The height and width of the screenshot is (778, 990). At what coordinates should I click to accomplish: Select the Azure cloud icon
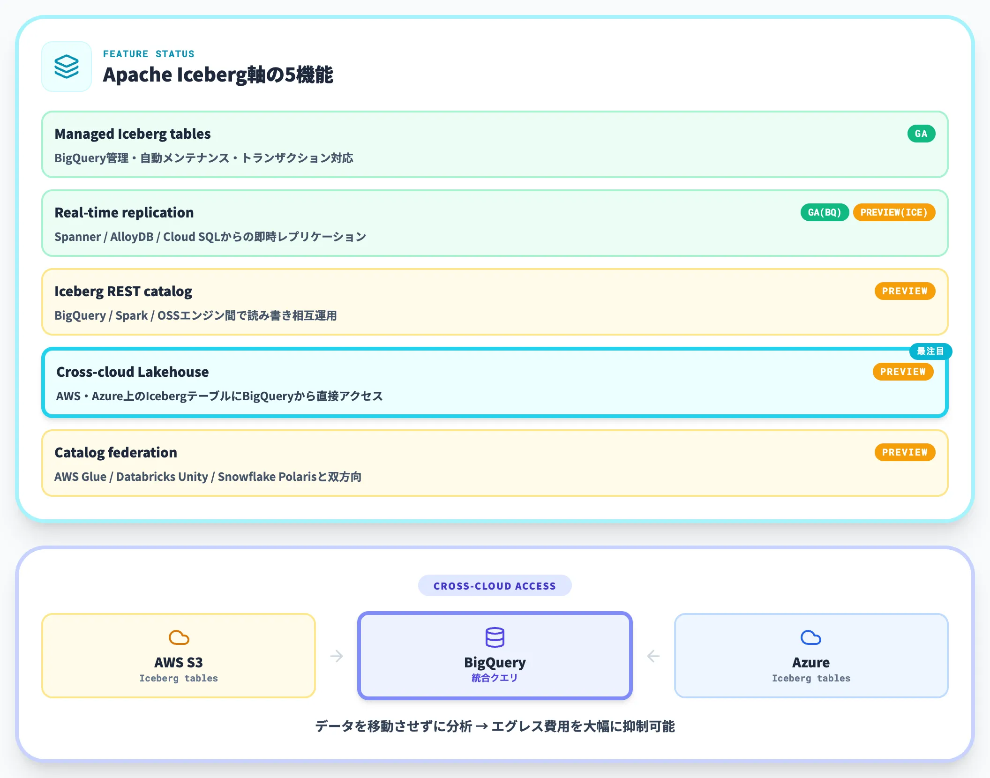click(x=810, y=637)
